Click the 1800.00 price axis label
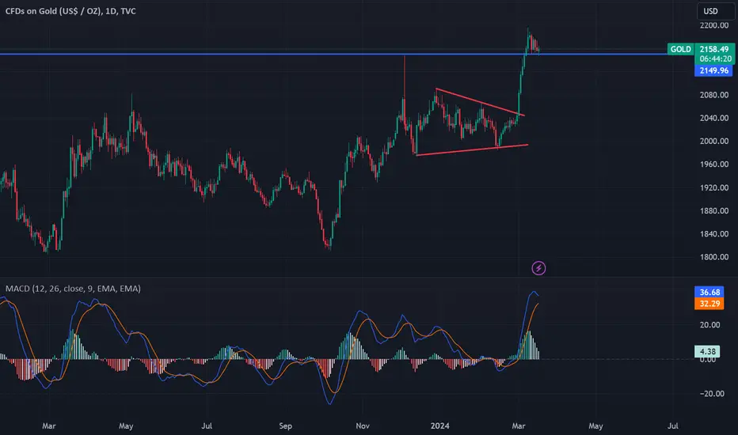This screenshot has width=738, height=435. pyautogui.click(x=714, y=257)
